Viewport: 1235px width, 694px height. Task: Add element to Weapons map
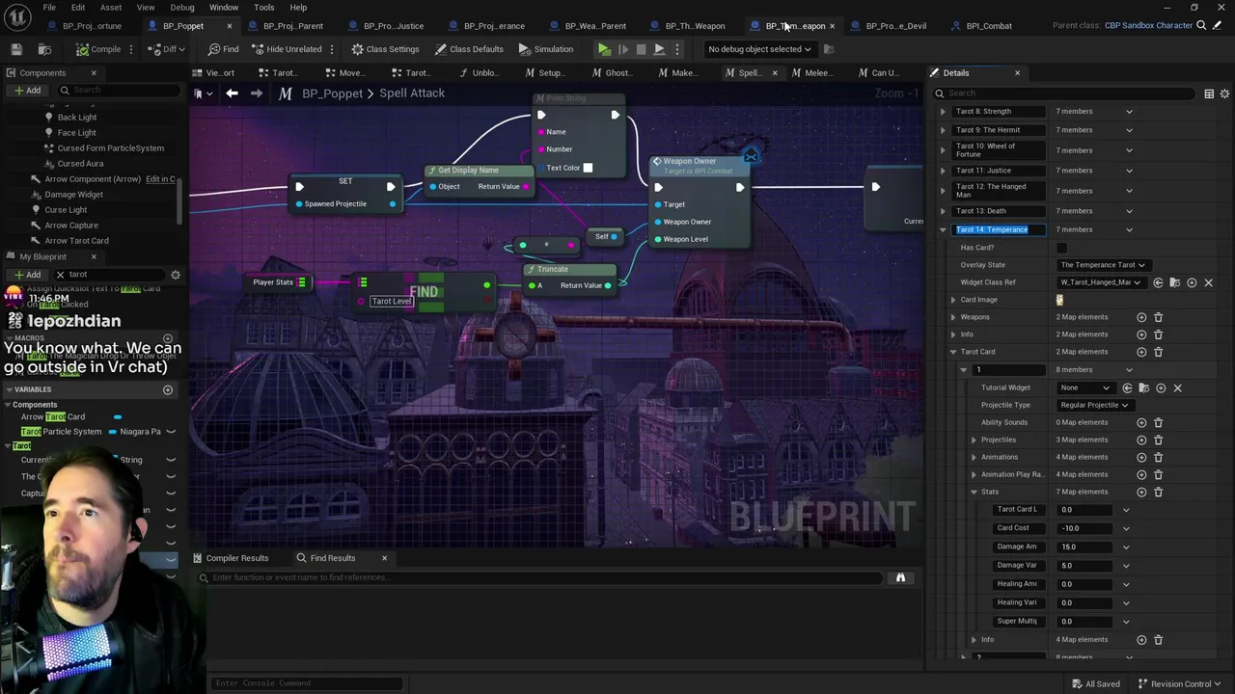coord(1141,317)
